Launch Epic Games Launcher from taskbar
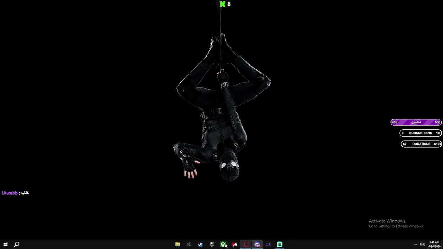Image resolution: width=443 pixels, height=249 pixels. [x=212, y=244]
